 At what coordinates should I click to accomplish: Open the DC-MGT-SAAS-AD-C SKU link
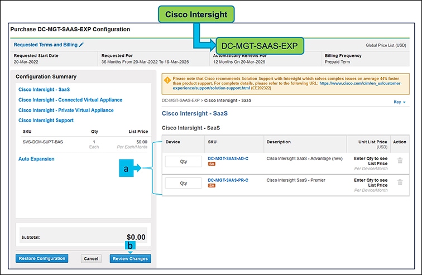pyautogui.click(x=228, y=158)
